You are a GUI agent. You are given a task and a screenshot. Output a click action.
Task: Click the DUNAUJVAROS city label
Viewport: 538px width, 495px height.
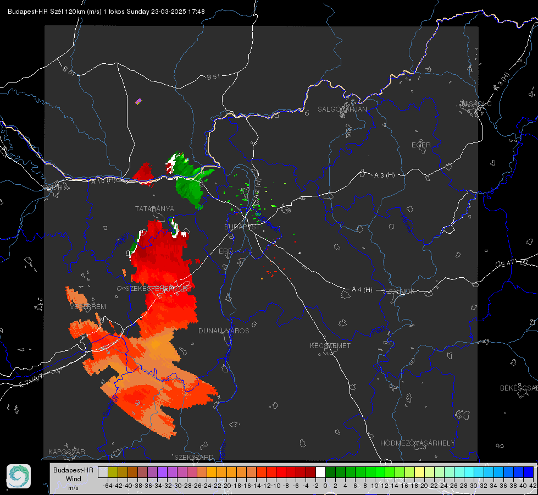point(224,331)
